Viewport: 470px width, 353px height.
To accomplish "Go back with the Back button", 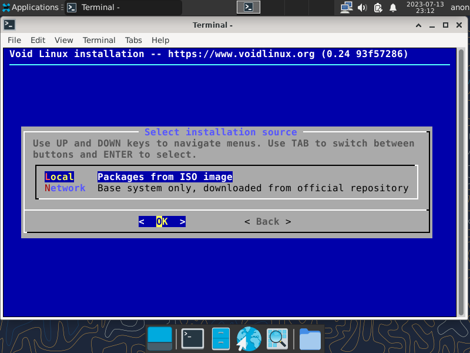I will point(268,222).
